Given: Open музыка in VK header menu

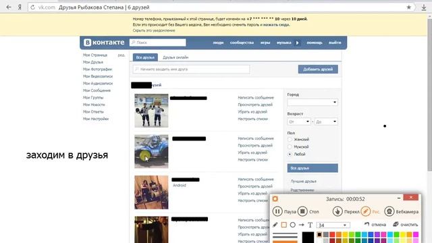Looking at the screenshot, I should pyautogui.click(x=283, y=43).
